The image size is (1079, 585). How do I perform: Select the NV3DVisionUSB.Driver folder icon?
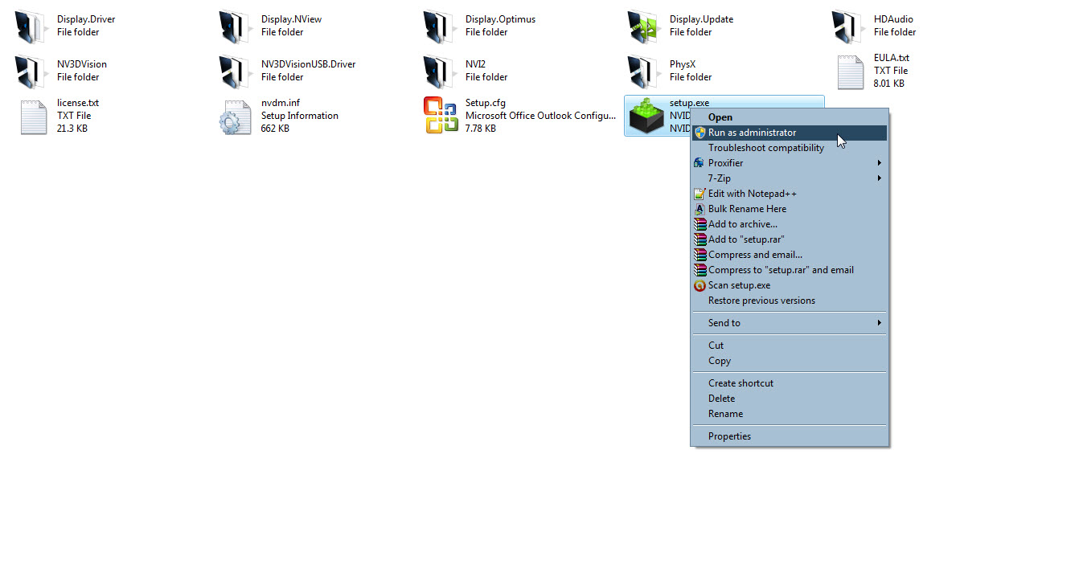[236, 72]
